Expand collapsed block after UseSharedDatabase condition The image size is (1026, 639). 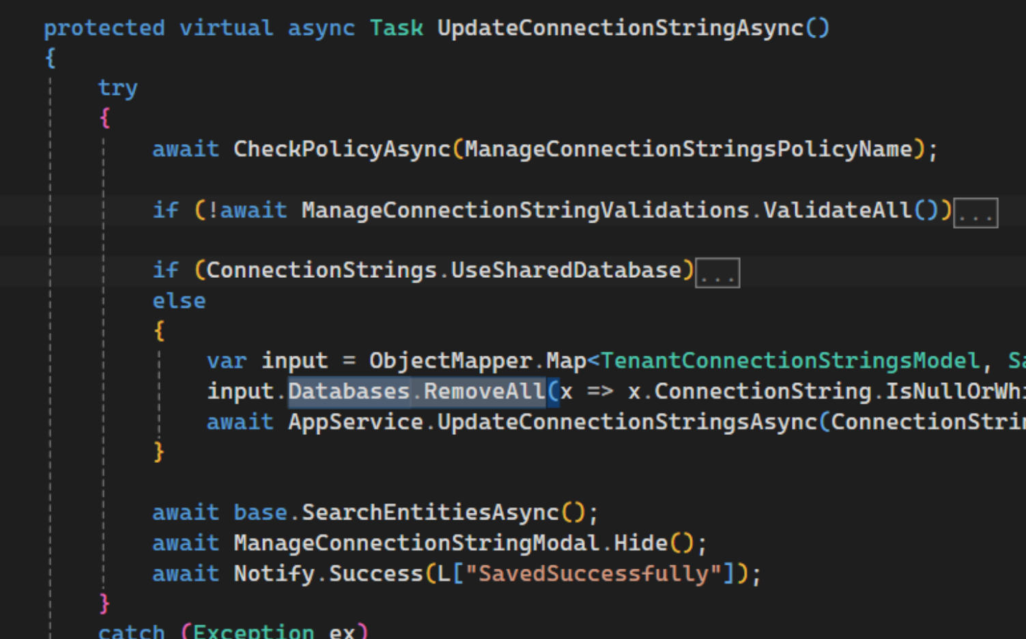pos(717,273)
